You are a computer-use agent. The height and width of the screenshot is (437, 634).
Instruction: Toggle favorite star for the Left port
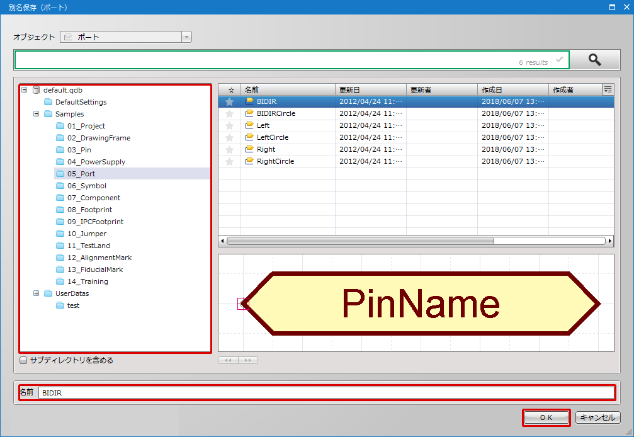[x=230, y=126]
